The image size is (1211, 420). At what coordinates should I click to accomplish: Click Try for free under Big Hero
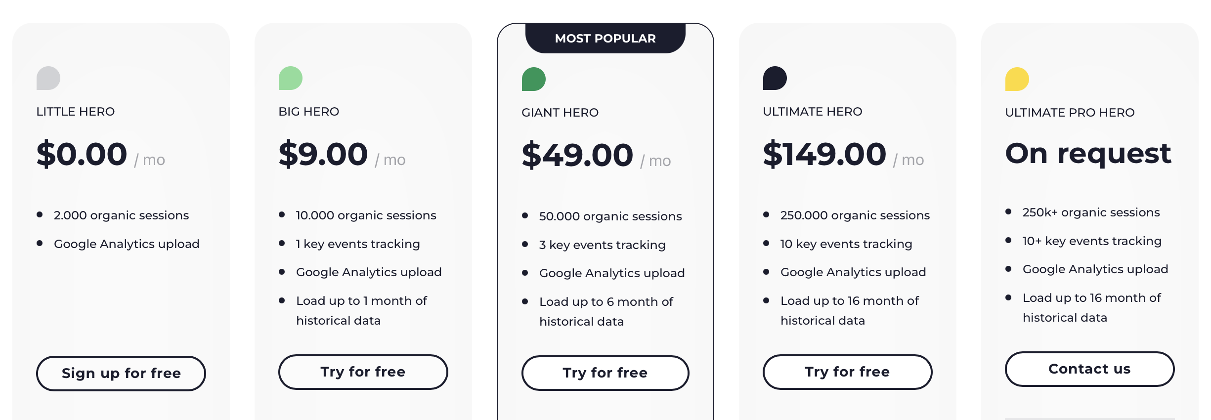pos(363,372)
